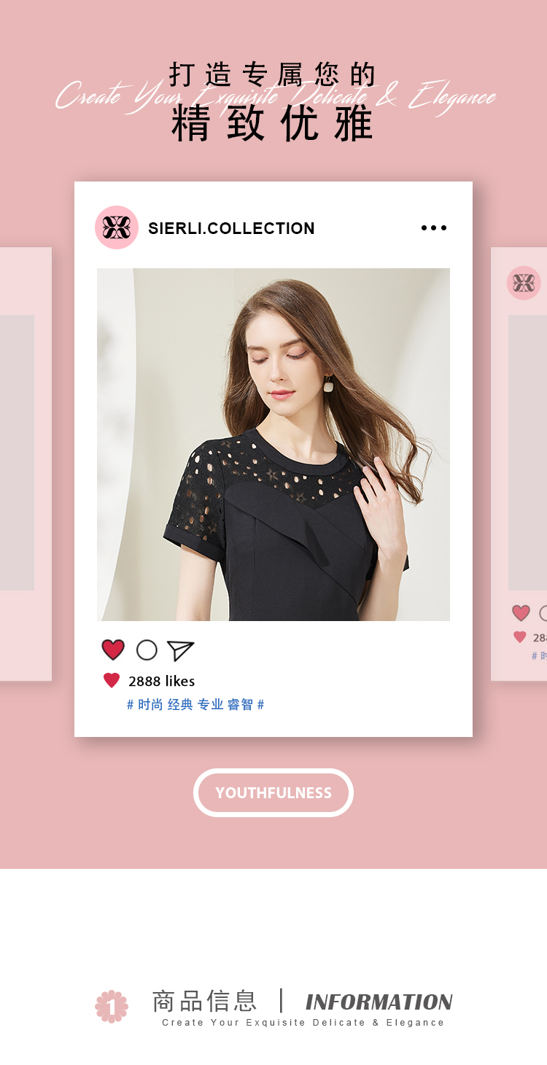Open SIERLI.COLLECTION profile name
Viewport: 547px width, 1065px height.
point(231,228)
